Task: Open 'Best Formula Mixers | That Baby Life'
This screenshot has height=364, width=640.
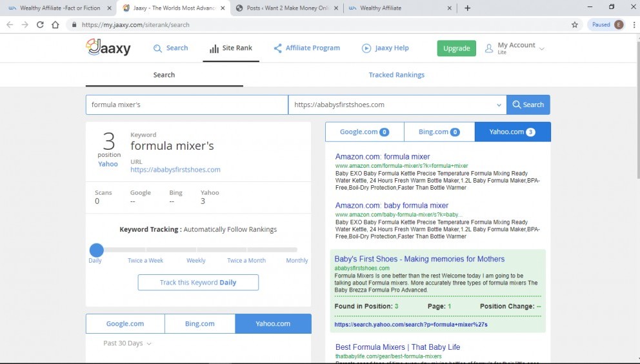Action: pyautogui.click(x=397, y=347)
